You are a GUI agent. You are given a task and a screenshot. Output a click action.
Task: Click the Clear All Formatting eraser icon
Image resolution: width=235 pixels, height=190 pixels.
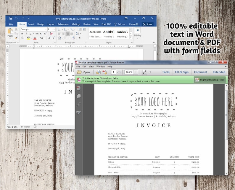51,34
